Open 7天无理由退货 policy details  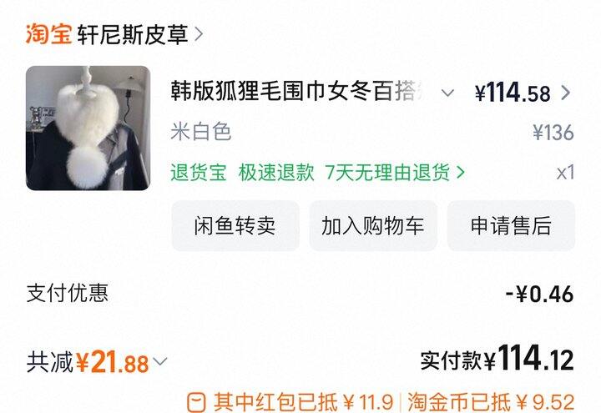[x=387, y=173]
